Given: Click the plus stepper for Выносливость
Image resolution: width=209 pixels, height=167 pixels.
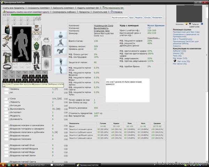Looking at the screenshot, I should coord(67,109).
